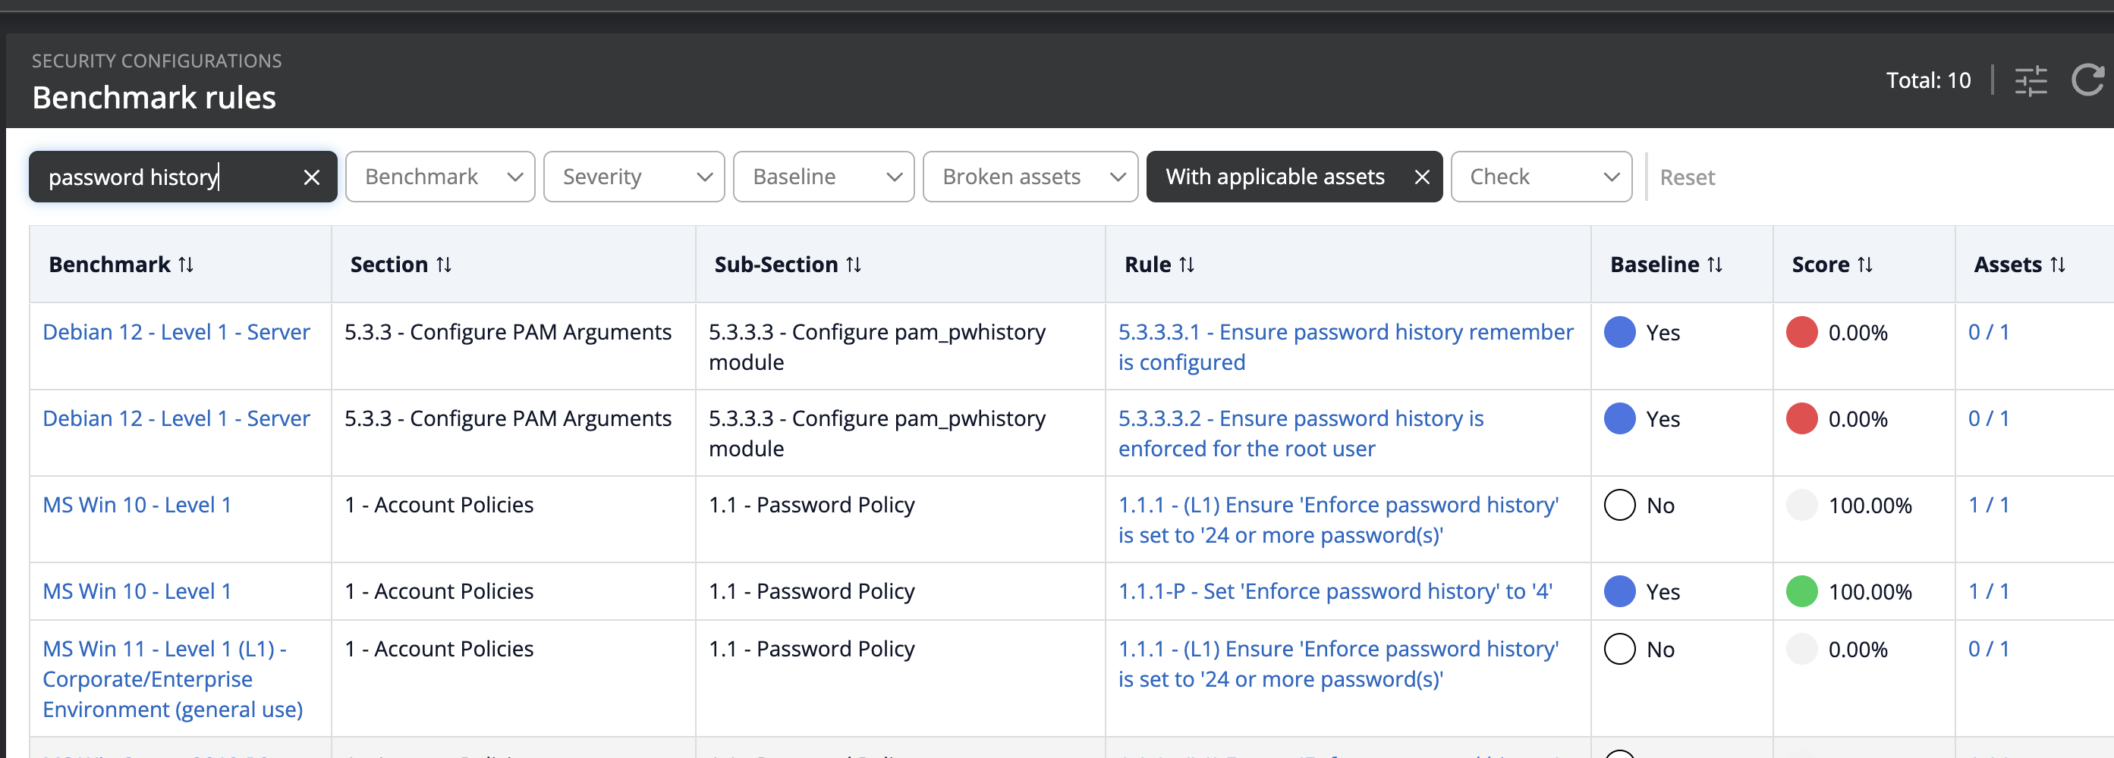Toggle baseline for MS Win 11 rule

pyautogui.click(x=1619, y=649)
